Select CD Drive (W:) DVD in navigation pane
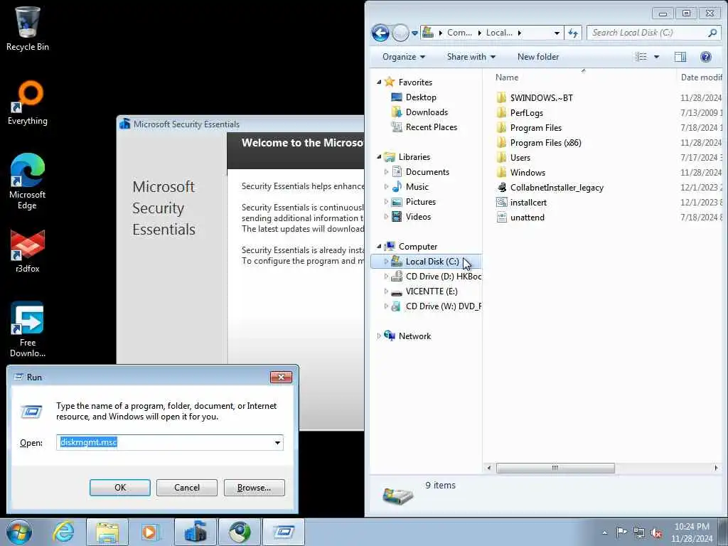This screenshot has width=728, height=546. (x=443, y=306)
